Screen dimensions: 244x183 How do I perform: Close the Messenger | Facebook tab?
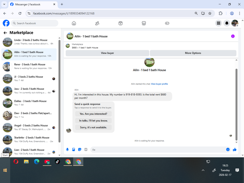click(x=54, y=4)
